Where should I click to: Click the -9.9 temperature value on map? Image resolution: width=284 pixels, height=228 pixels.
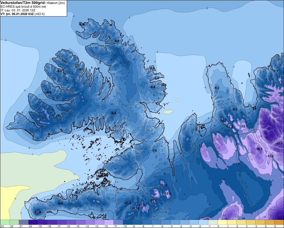point(48,92)
